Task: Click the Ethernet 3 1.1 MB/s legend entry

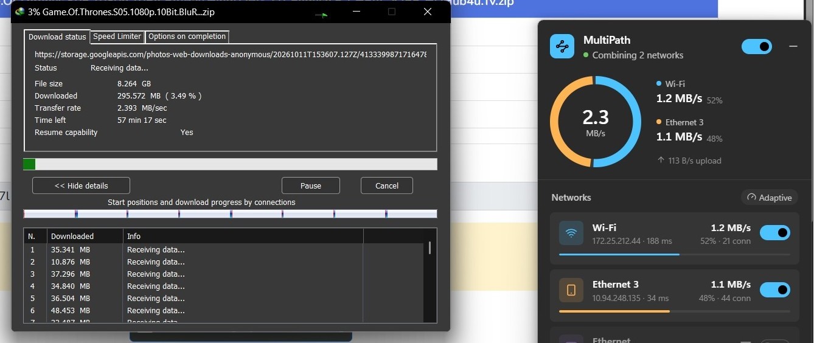Action: click(689, 130)
